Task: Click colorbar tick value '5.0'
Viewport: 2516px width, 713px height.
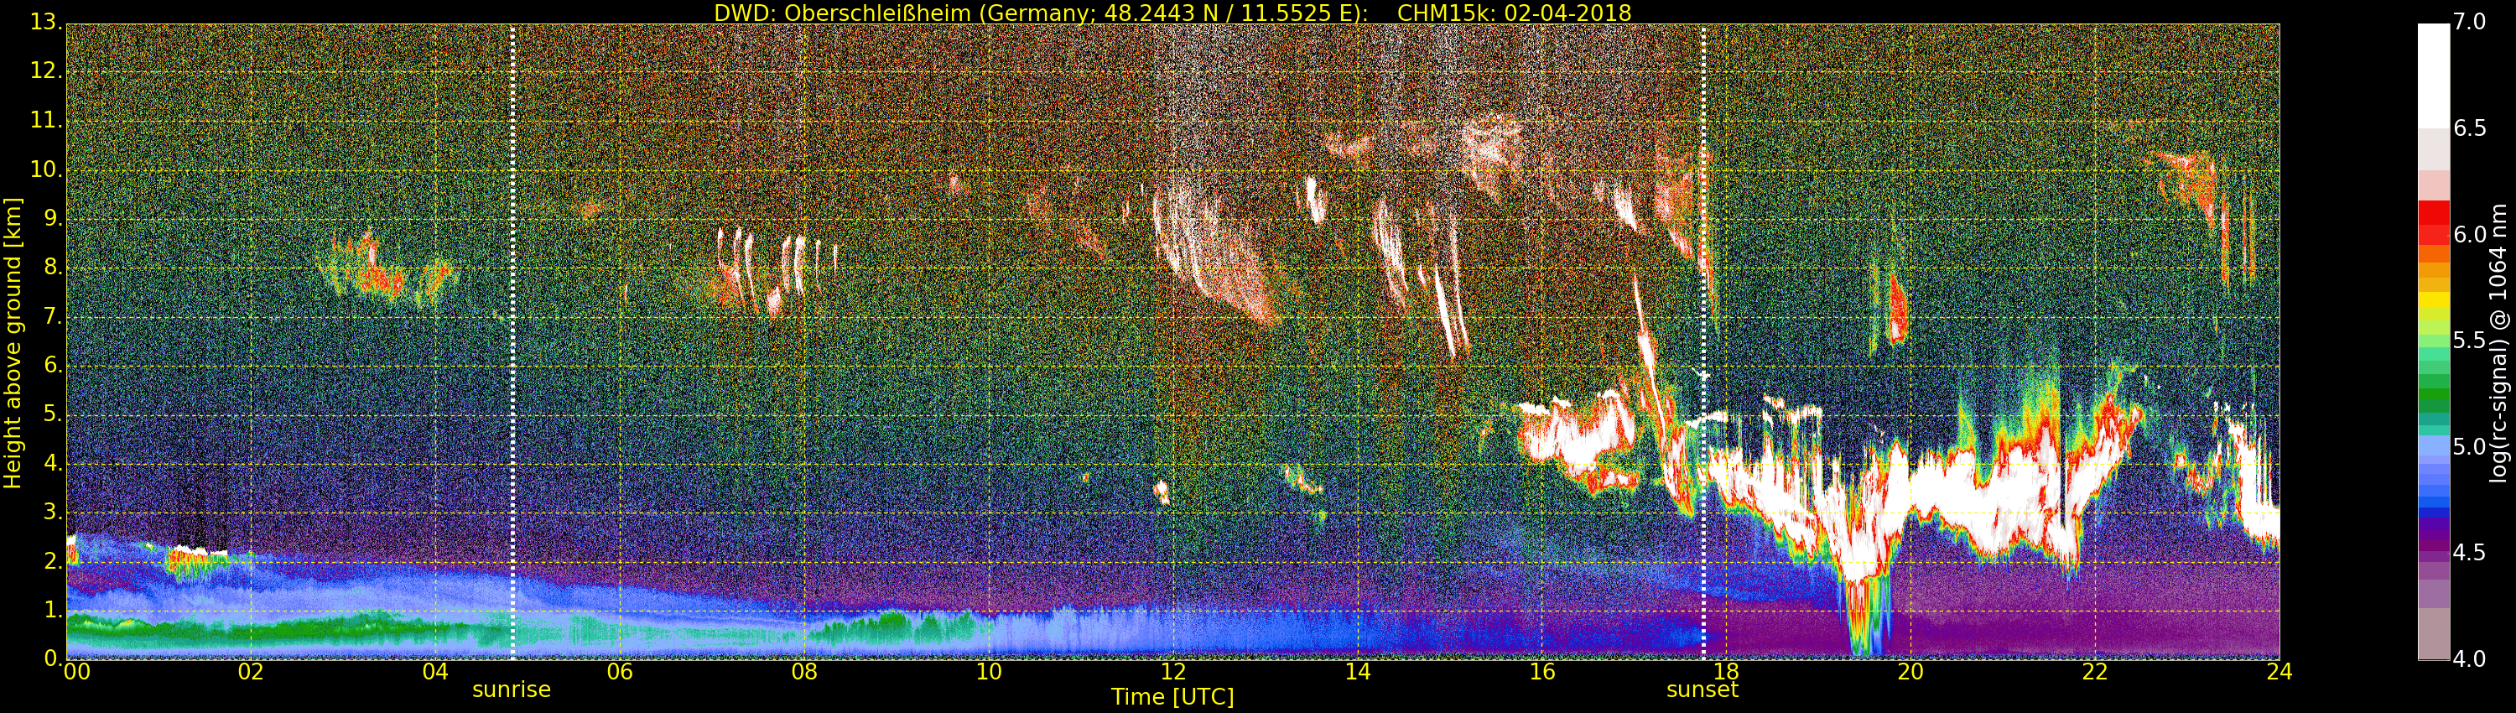Action: (2470, 446)
